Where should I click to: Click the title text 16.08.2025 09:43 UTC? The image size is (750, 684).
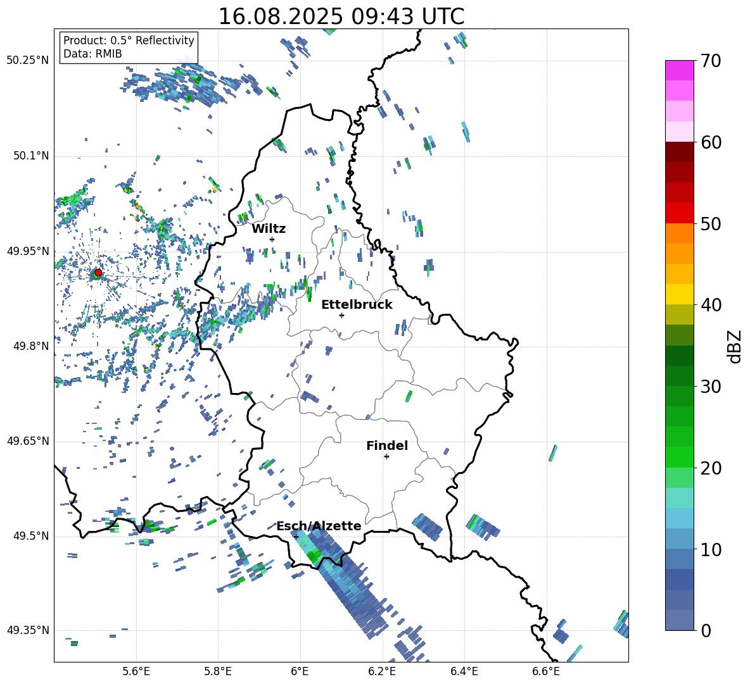coord(341,16)
